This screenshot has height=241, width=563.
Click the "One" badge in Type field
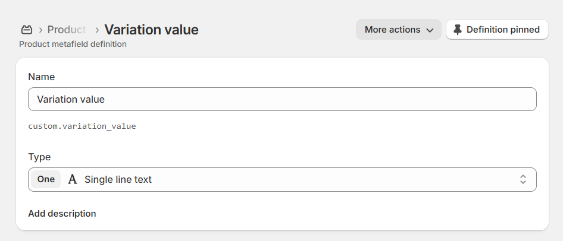tap(46, 179)
